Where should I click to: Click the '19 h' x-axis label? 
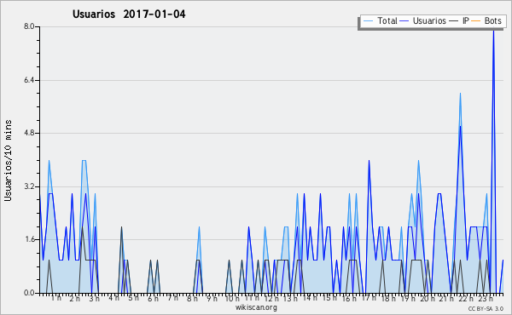(x=408, y=298)
